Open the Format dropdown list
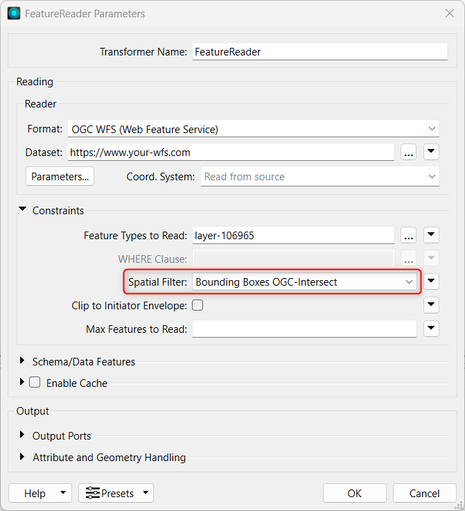 point(254,129)
